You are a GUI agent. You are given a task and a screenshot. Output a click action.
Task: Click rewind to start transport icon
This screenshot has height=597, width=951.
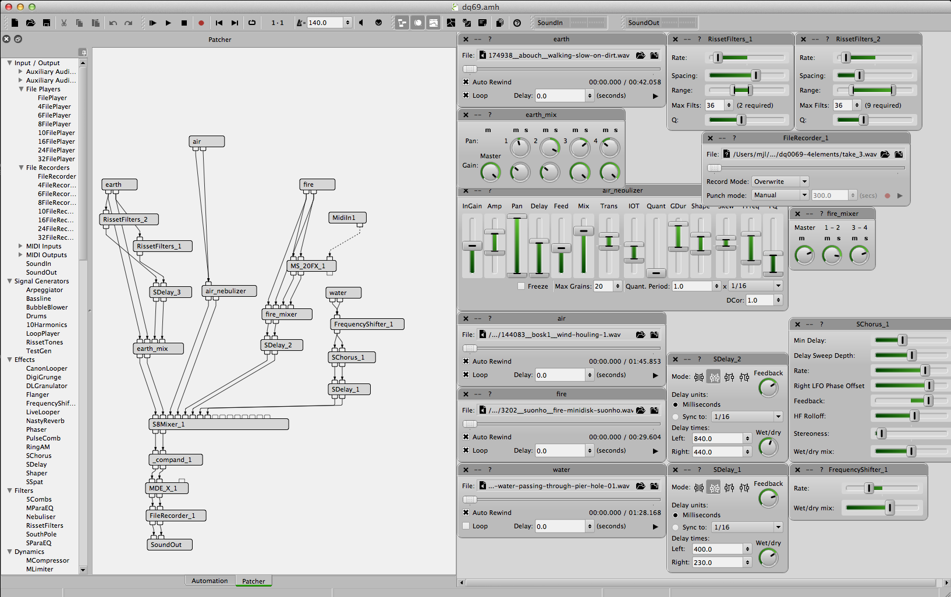[x=219, y=23]
